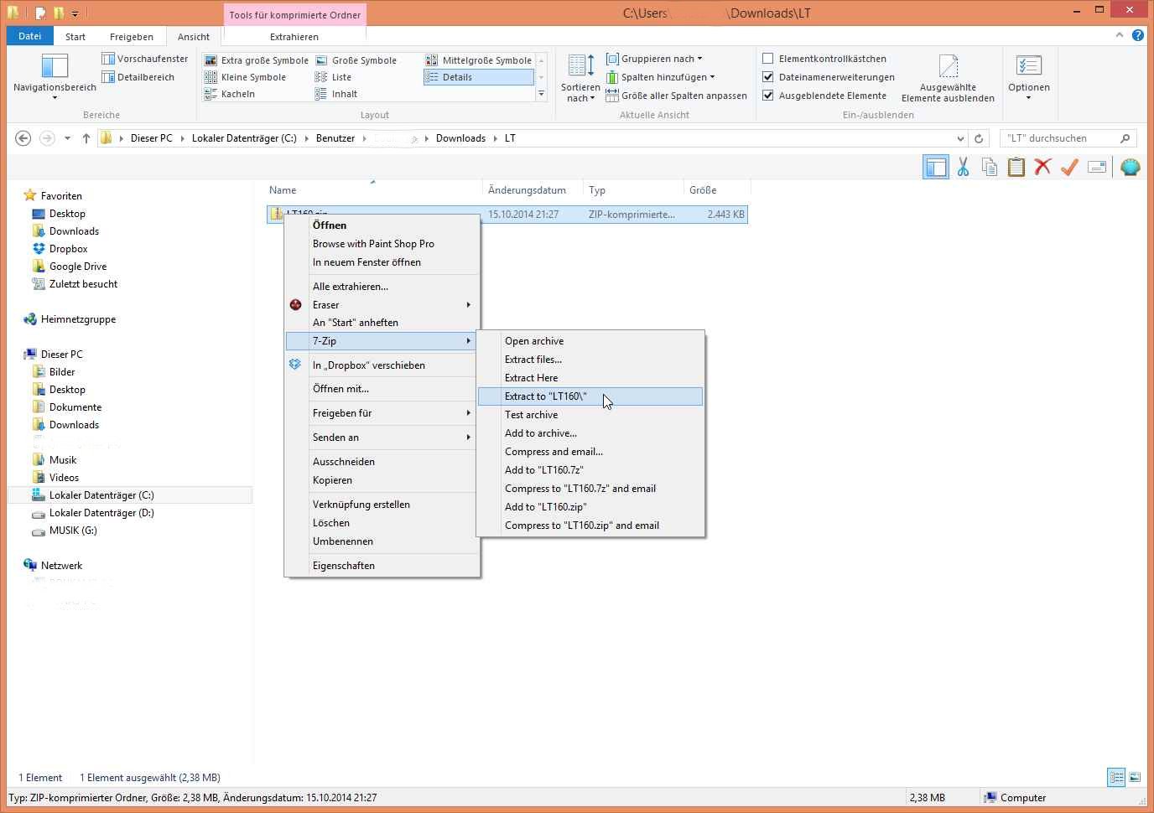
Task: Go up one folder level arrow
Action: pos(86,138)
